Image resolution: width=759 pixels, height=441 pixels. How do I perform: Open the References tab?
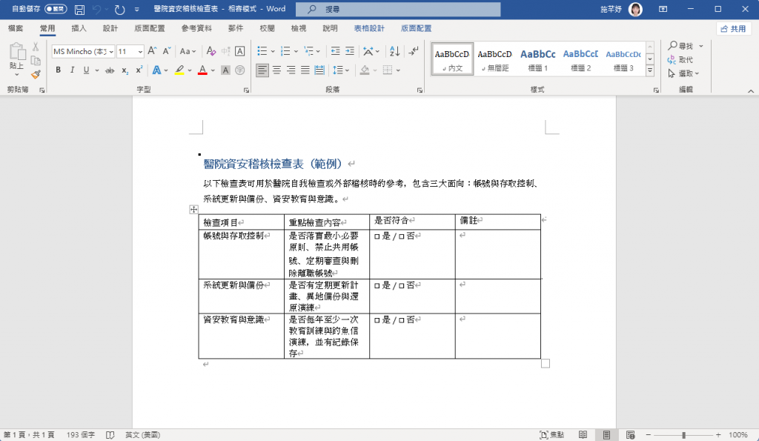pos(196,28)
